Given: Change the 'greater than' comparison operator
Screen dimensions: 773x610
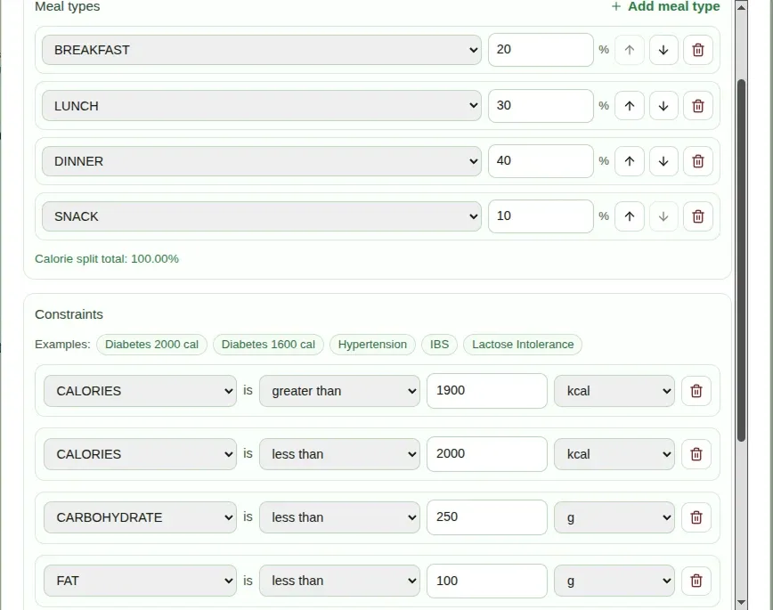Looking at the screenshot, I should [x=339, y=391].
